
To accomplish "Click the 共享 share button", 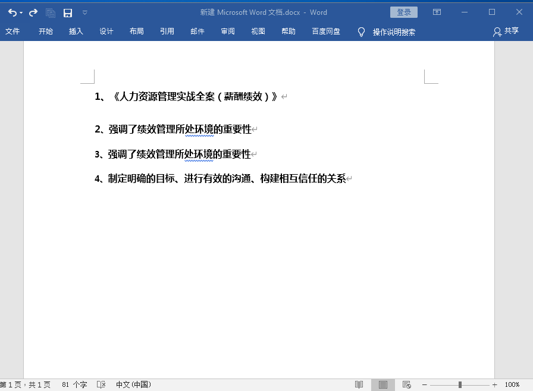I will (506, 31).
